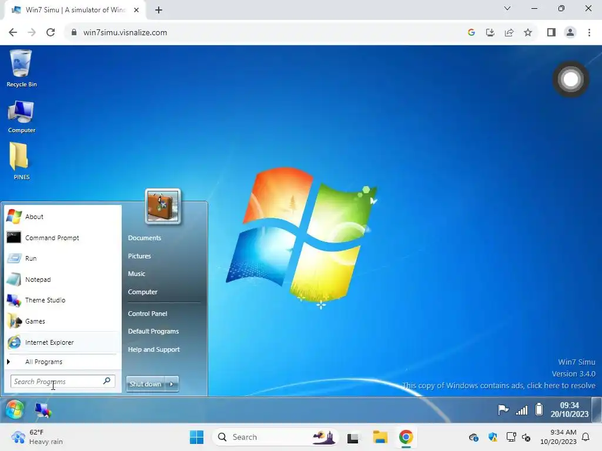Open Notepad from the Start menu

click(61, 280)
